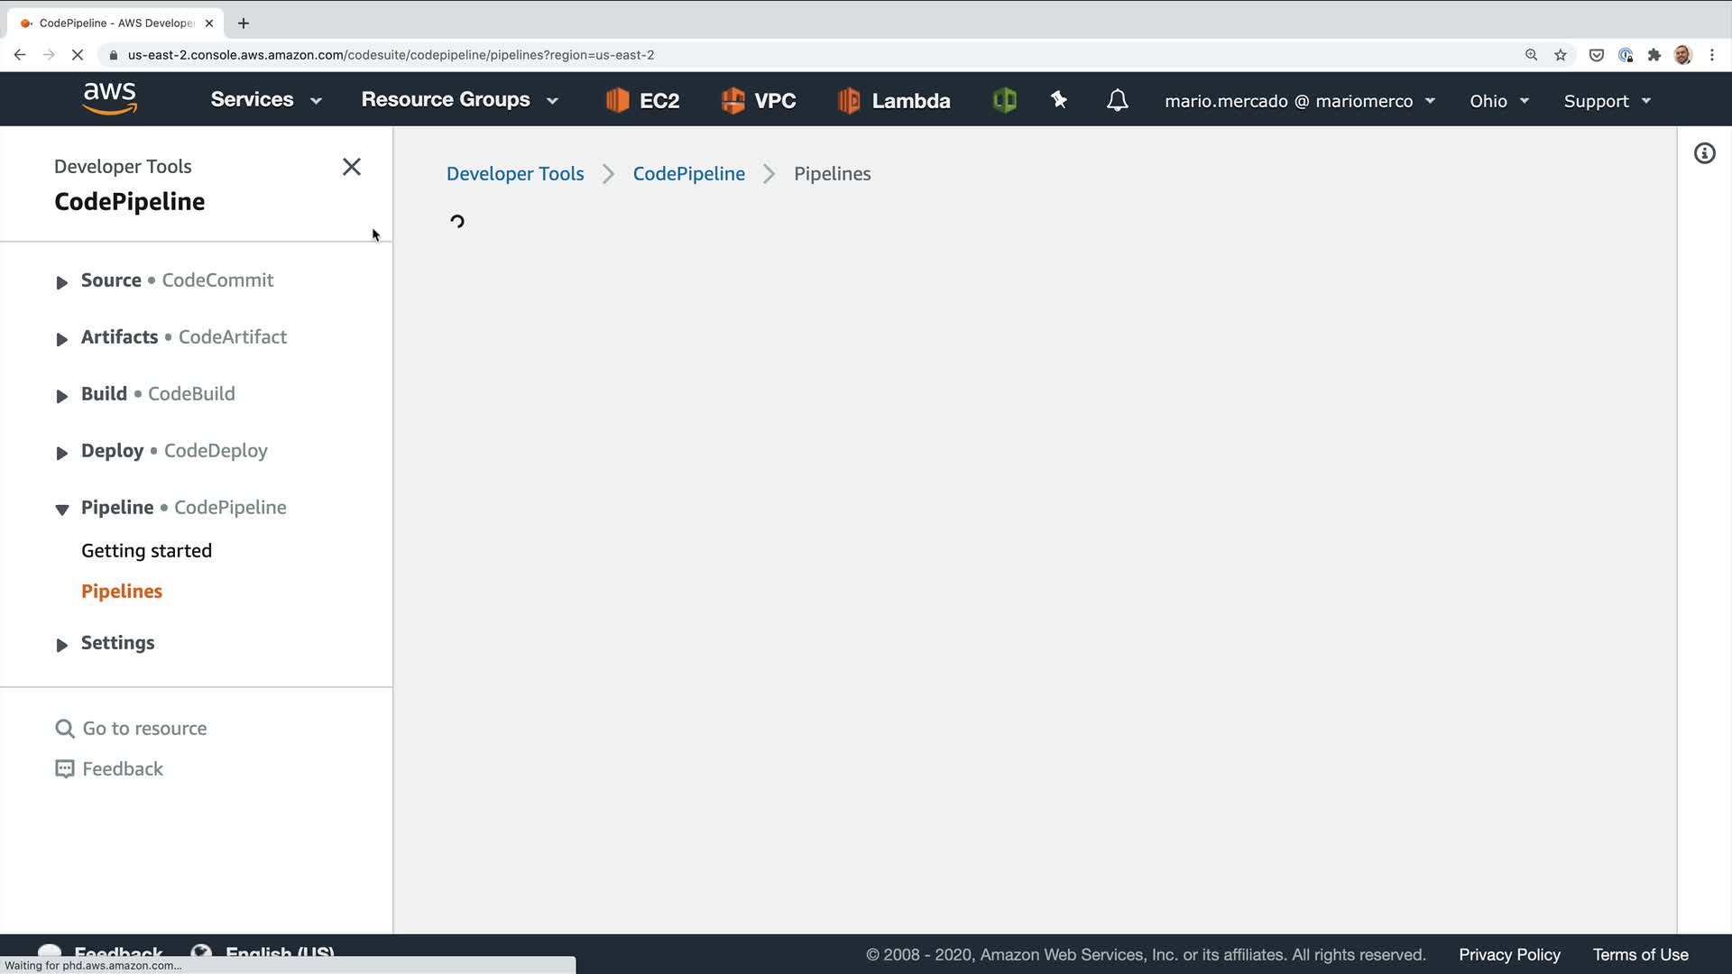This screenshot has width=1732, height=974.
Task: Open the Privacy Policy link
Action: (1509, 954)
